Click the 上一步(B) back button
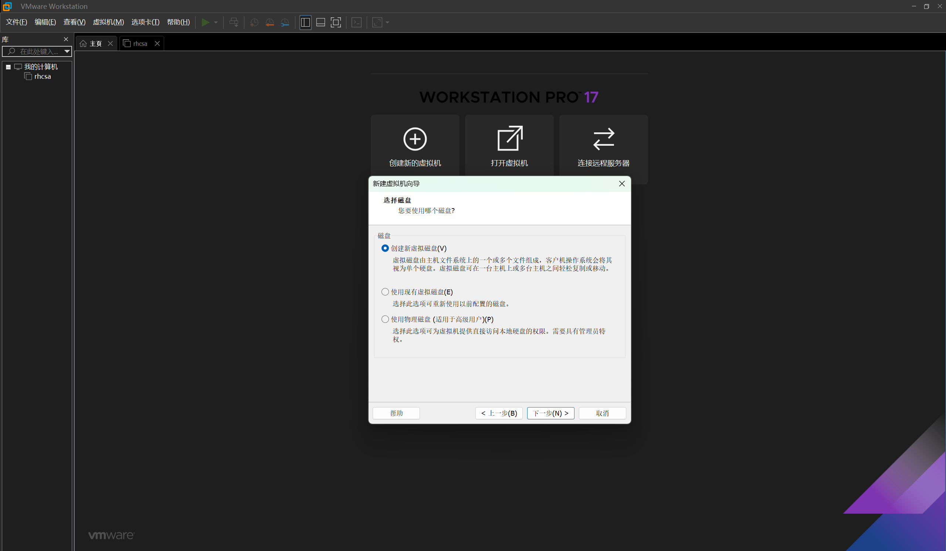The width and height of the screenshot is (946, 551). pyautogui.click(x=499, y=413)
